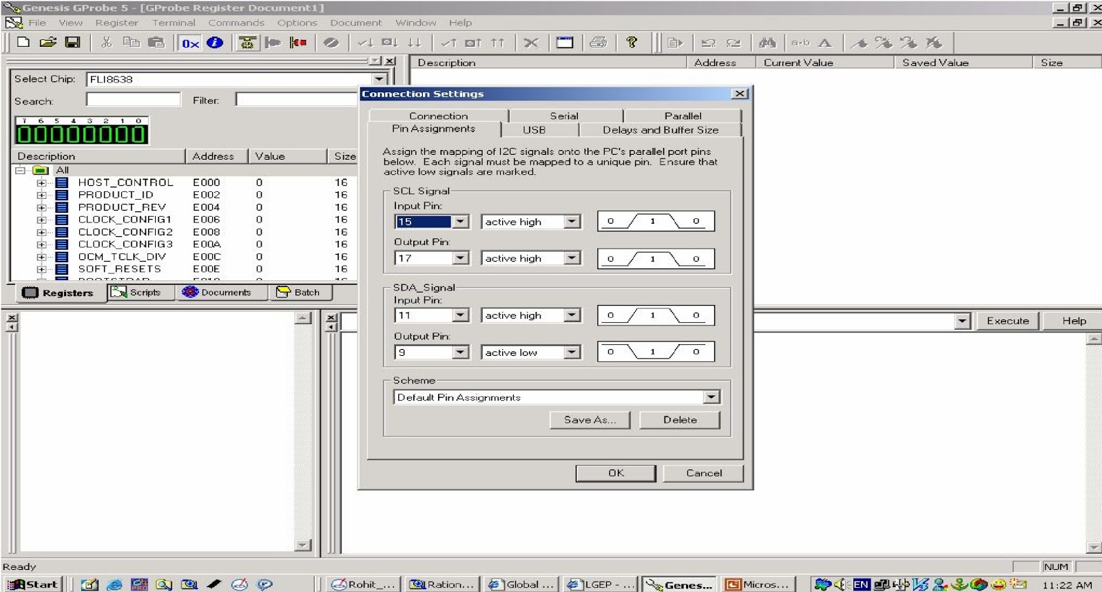Image resolution: width=1102 pixels, height=592 pixels.
Task: Open the Terminal menu
Action: click(x=174, y=23)
